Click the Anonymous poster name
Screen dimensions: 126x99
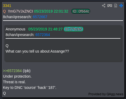(x=15, y=29)
